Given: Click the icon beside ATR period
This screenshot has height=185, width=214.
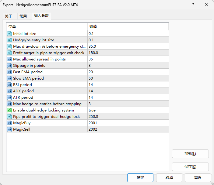Looking at the screenshot, I should [9, 98].
